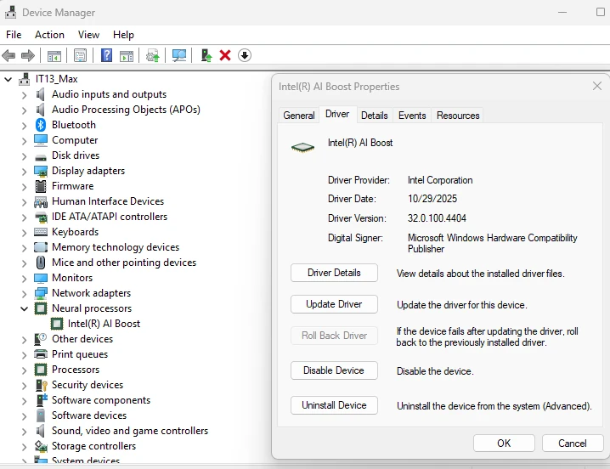Image resolution: width=610 pixels, height=469 pixels.
Task: Open the Properties toolbar icon
Action: click(80, 56)
